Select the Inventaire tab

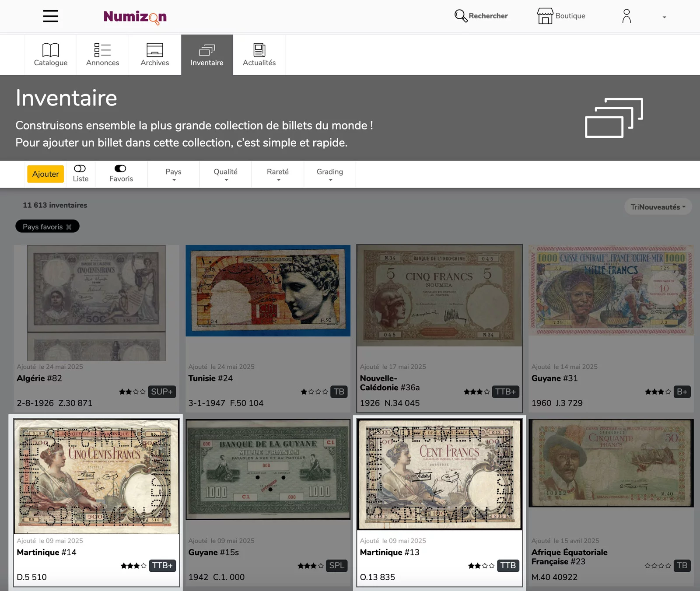pos(207,55)
